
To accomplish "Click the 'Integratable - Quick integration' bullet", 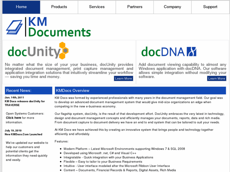I will [109, 157].
